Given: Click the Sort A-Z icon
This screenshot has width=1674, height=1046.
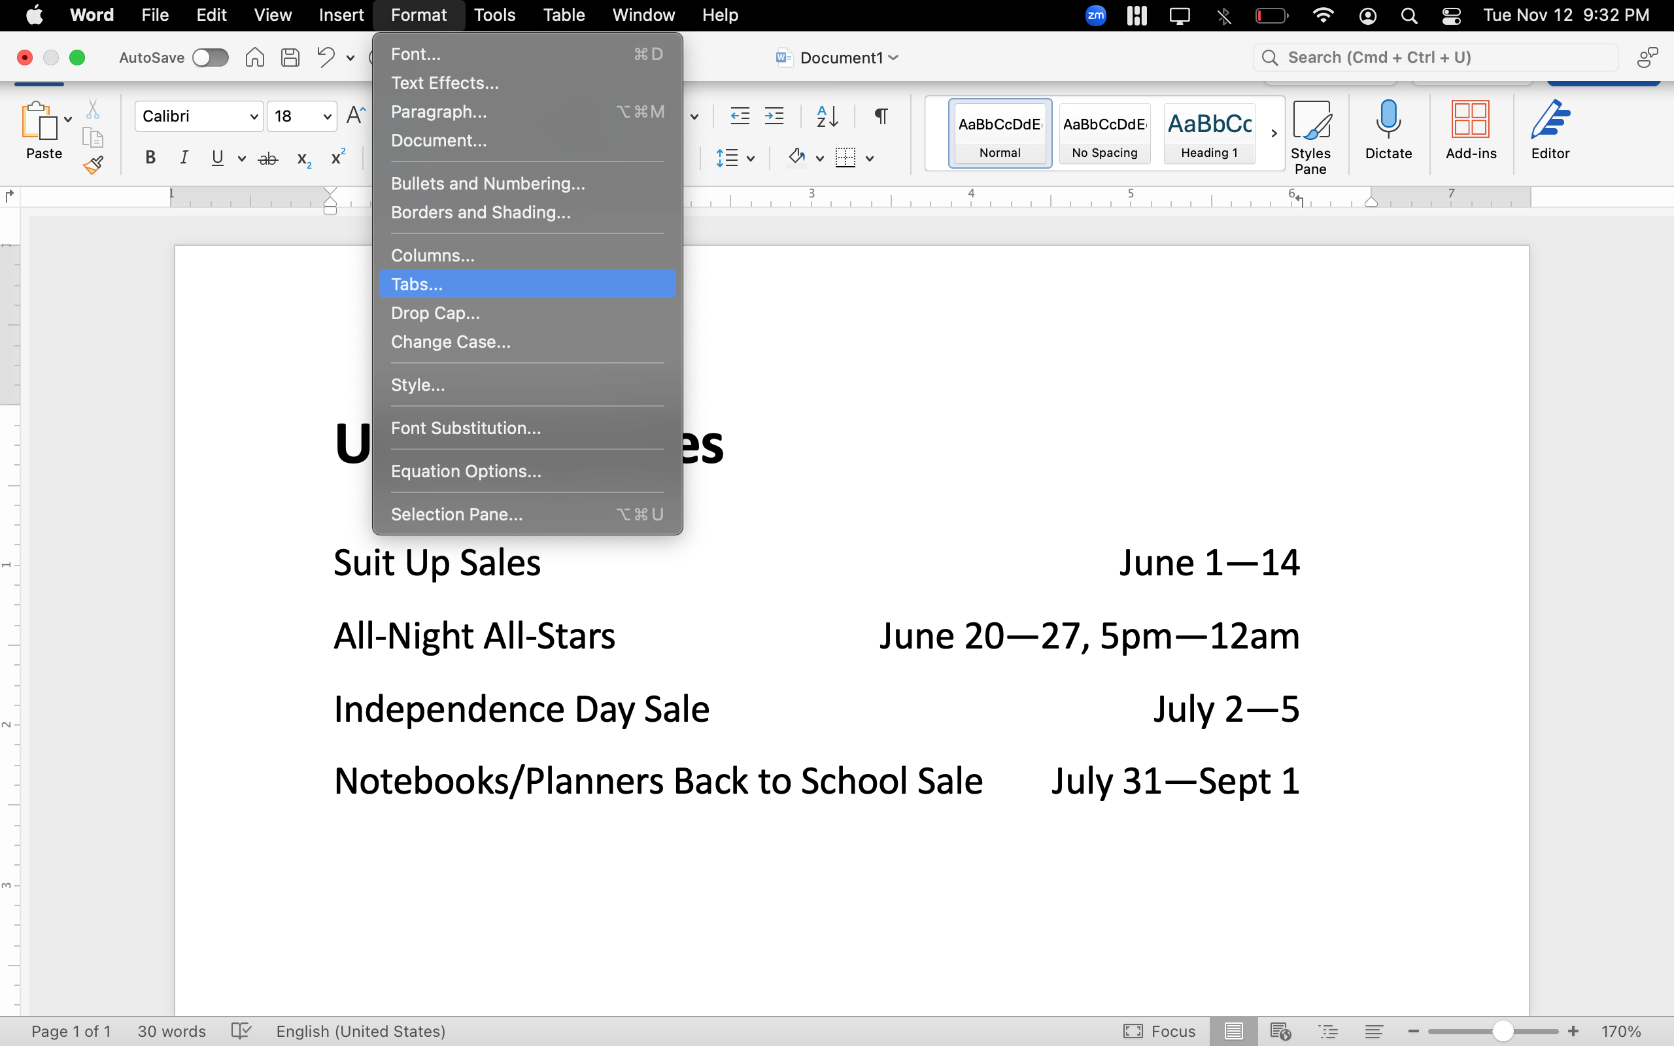Looking at the screenshot, I should click(x=827, y=116).
